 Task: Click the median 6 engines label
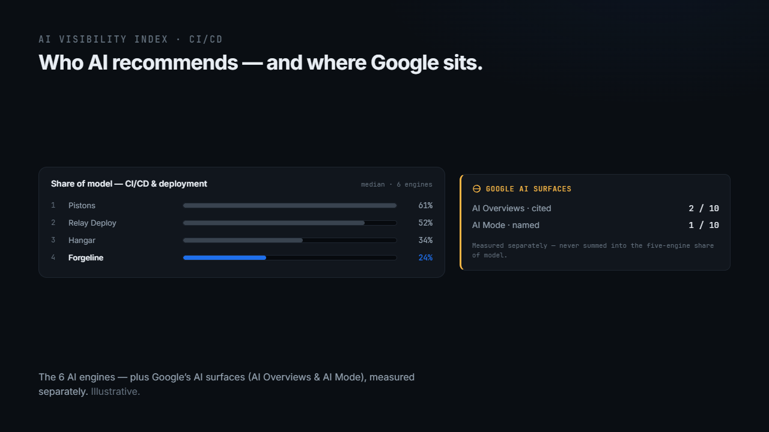coord(397,184)
